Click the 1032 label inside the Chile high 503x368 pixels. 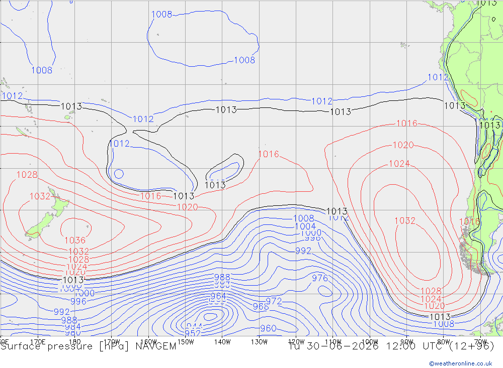(x=405, y=221)
